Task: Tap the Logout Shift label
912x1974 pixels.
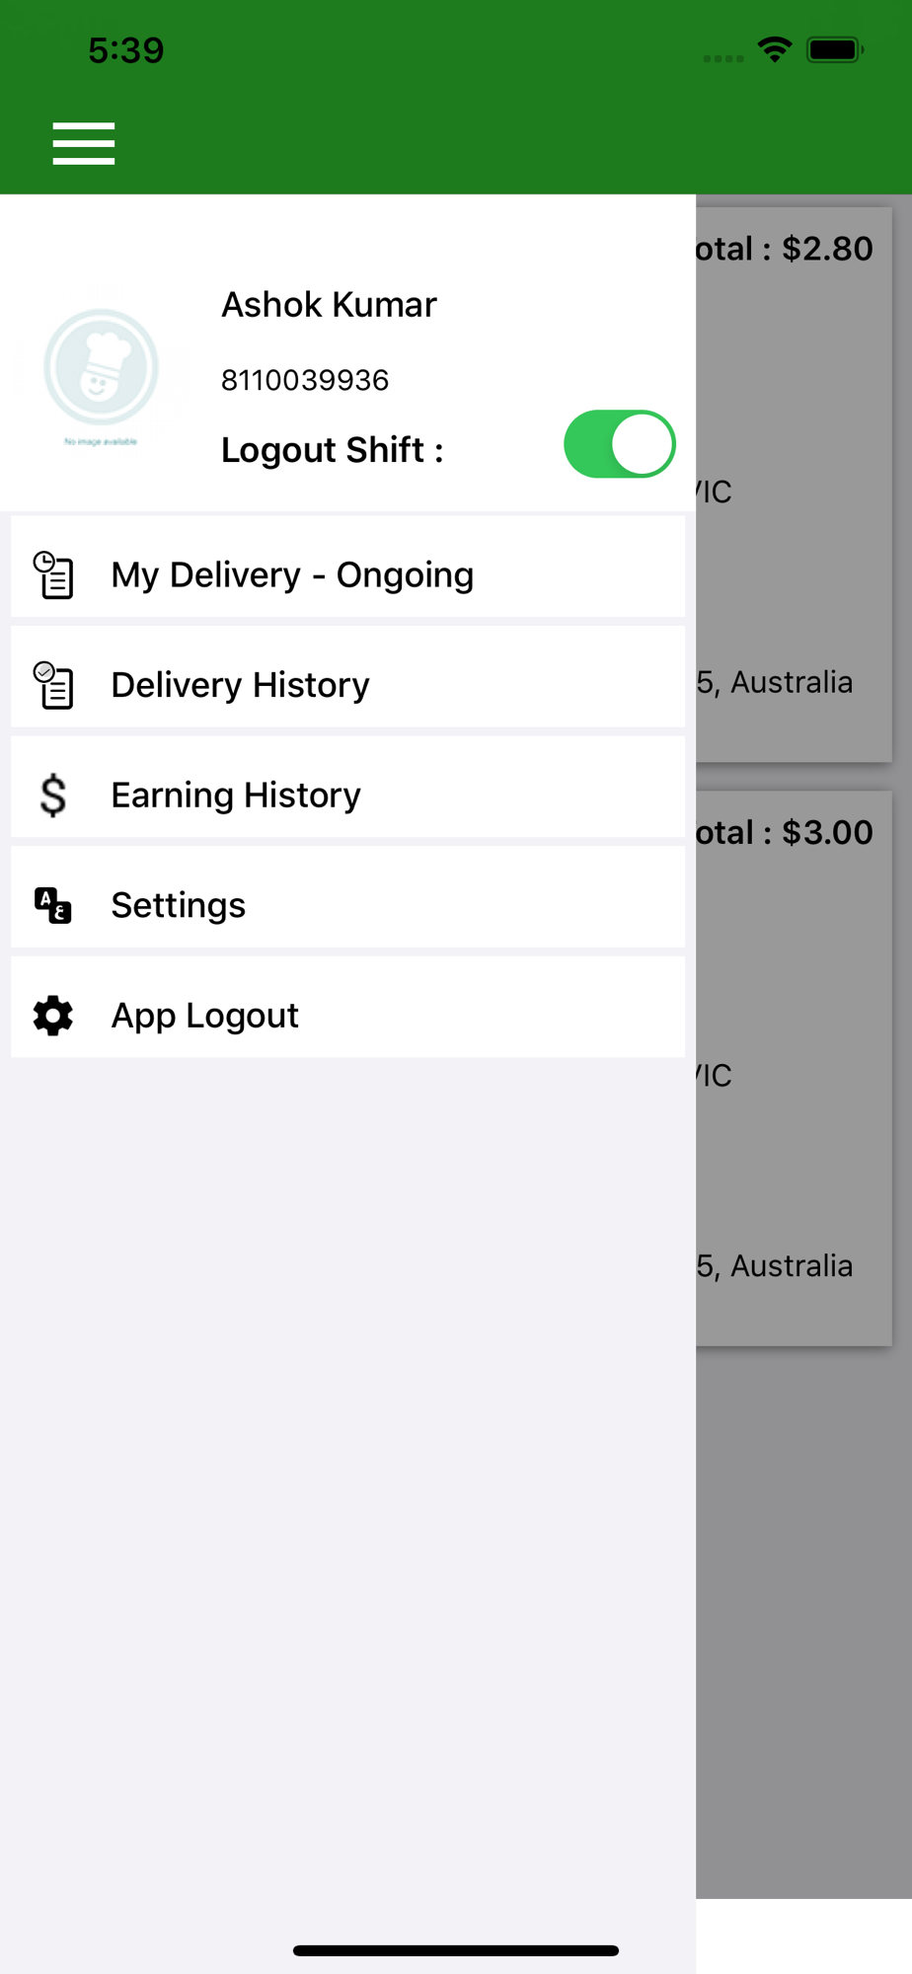Action: (x=333, y=450)
